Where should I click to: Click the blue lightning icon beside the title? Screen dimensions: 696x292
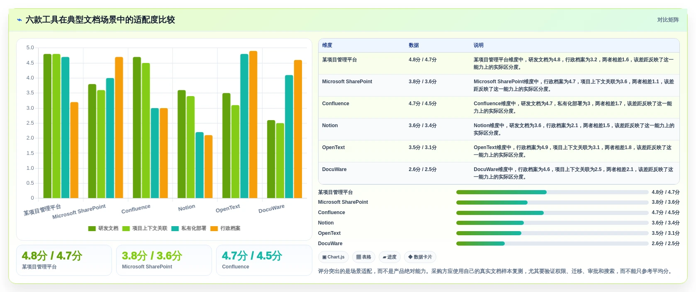pyautogui.click(x=19, y=20)
